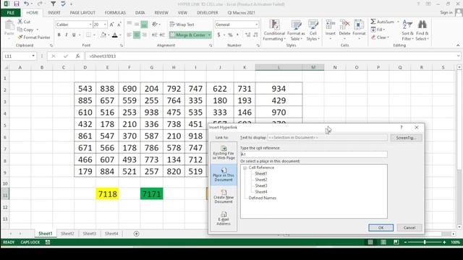
Task: Switch to the PAGE LAYOUT tab
Action: [82, 13]
